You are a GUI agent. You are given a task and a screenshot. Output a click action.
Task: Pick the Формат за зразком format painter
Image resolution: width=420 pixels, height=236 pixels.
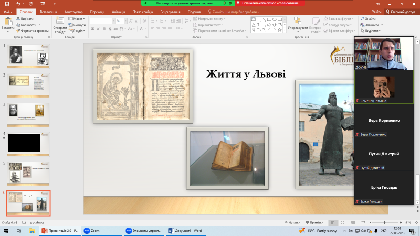tap(32, 31)
